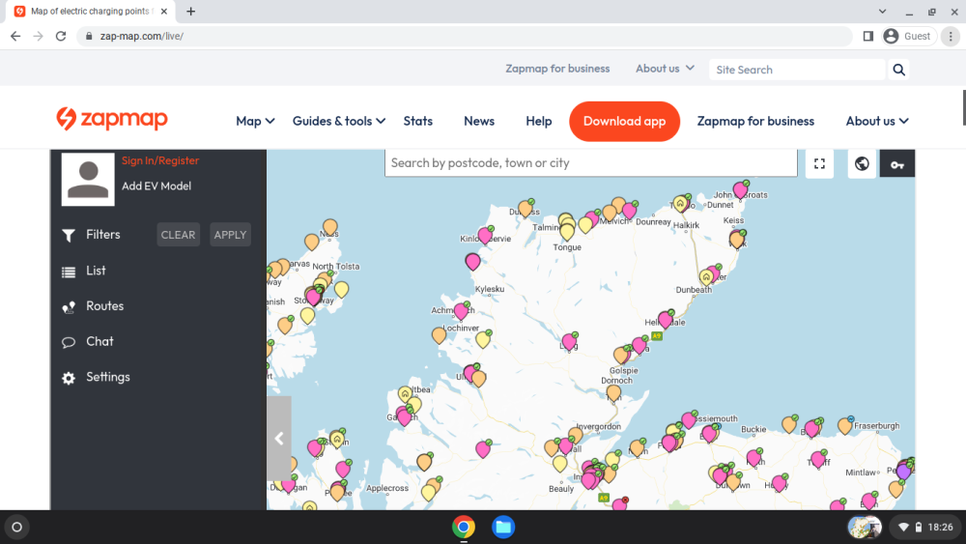Viewport: 966px width, 544px height.
Task: Select charger pin near Fraserburgh
Action: click(x=845, y=425)
